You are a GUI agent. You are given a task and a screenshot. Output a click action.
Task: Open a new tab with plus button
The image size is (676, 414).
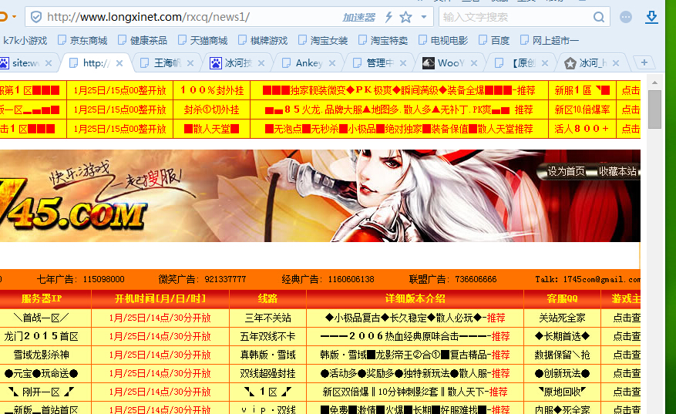(644, 62)
